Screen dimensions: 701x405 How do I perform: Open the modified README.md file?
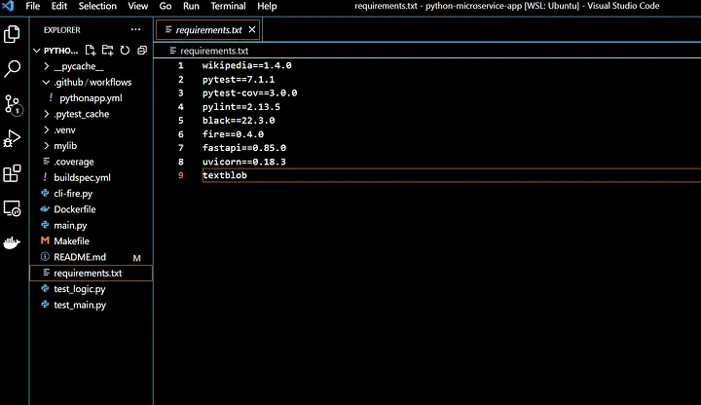tap(91, 257)
